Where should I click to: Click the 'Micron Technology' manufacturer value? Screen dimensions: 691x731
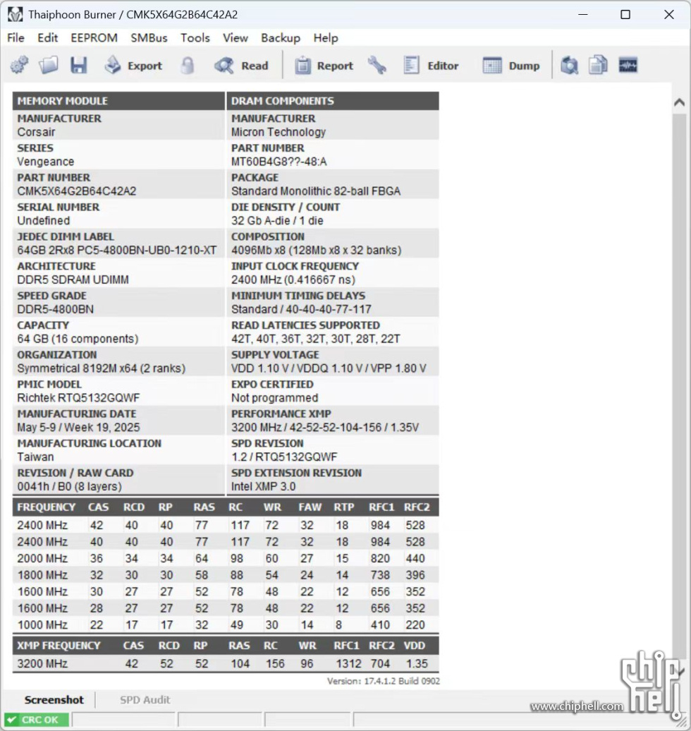click(279, 132)
